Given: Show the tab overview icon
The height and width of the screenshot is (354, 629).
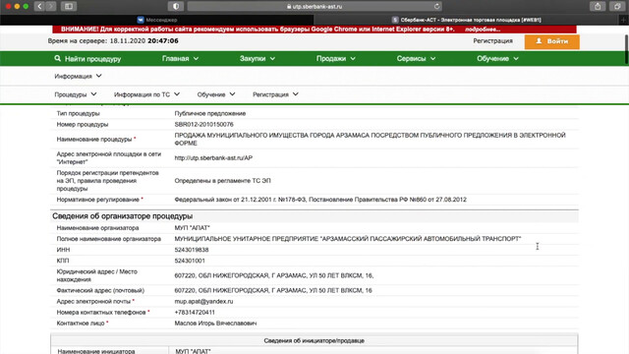Looking at the screenshot, I should pyautogui.click(x=617, y=7).
